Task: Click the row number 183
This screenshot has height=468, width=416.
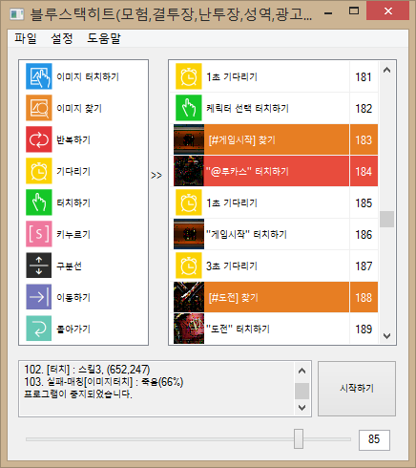Action: pos(364,140)
